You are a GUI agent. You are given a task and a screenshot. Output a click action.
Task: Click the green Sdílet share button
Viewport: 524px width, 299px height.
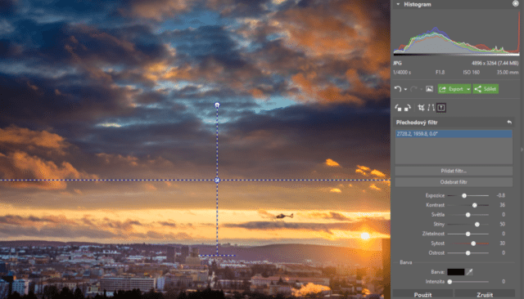pos(486,89)
